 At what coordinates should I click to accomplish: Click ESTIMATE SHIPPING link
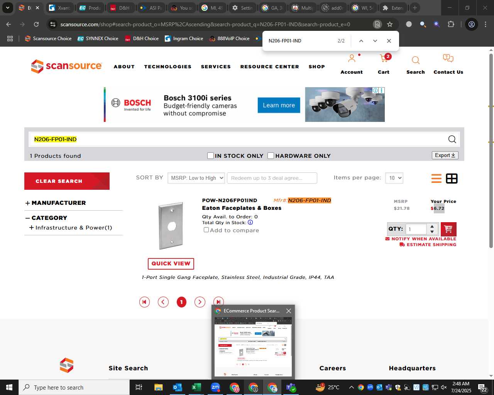click(428, 245)
